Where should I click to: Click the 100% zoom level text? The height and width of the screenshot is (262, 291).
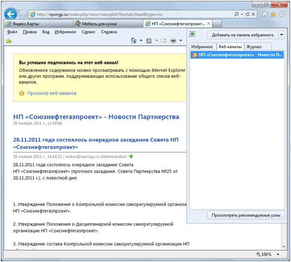click(x=266, y=255)
